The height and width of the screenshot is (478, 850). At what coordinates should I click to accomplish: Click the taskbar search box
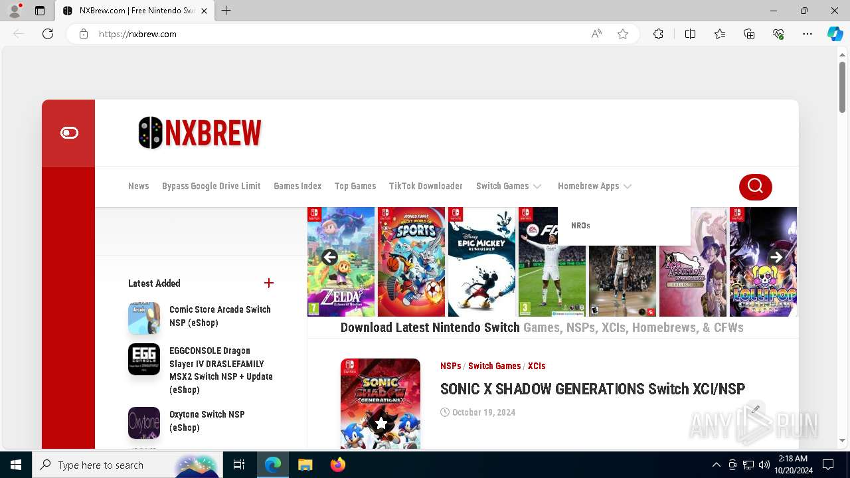tap(127, 465)
